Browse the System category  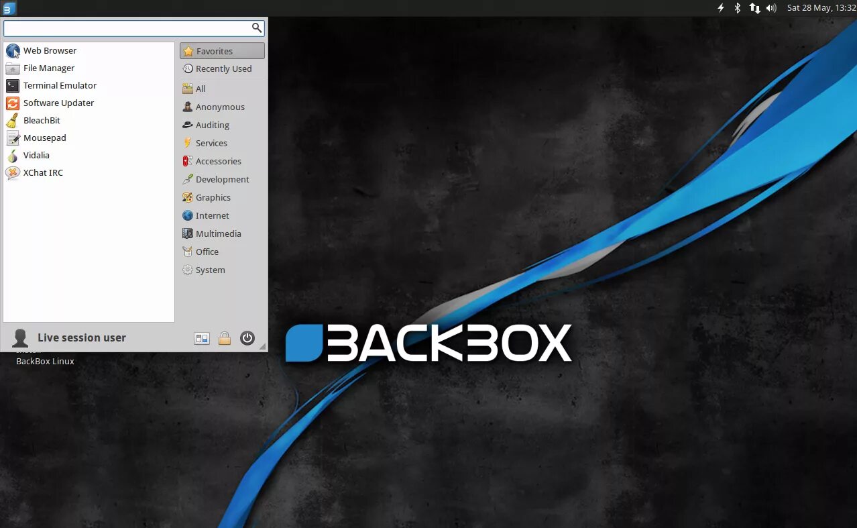tap(222, 270)
